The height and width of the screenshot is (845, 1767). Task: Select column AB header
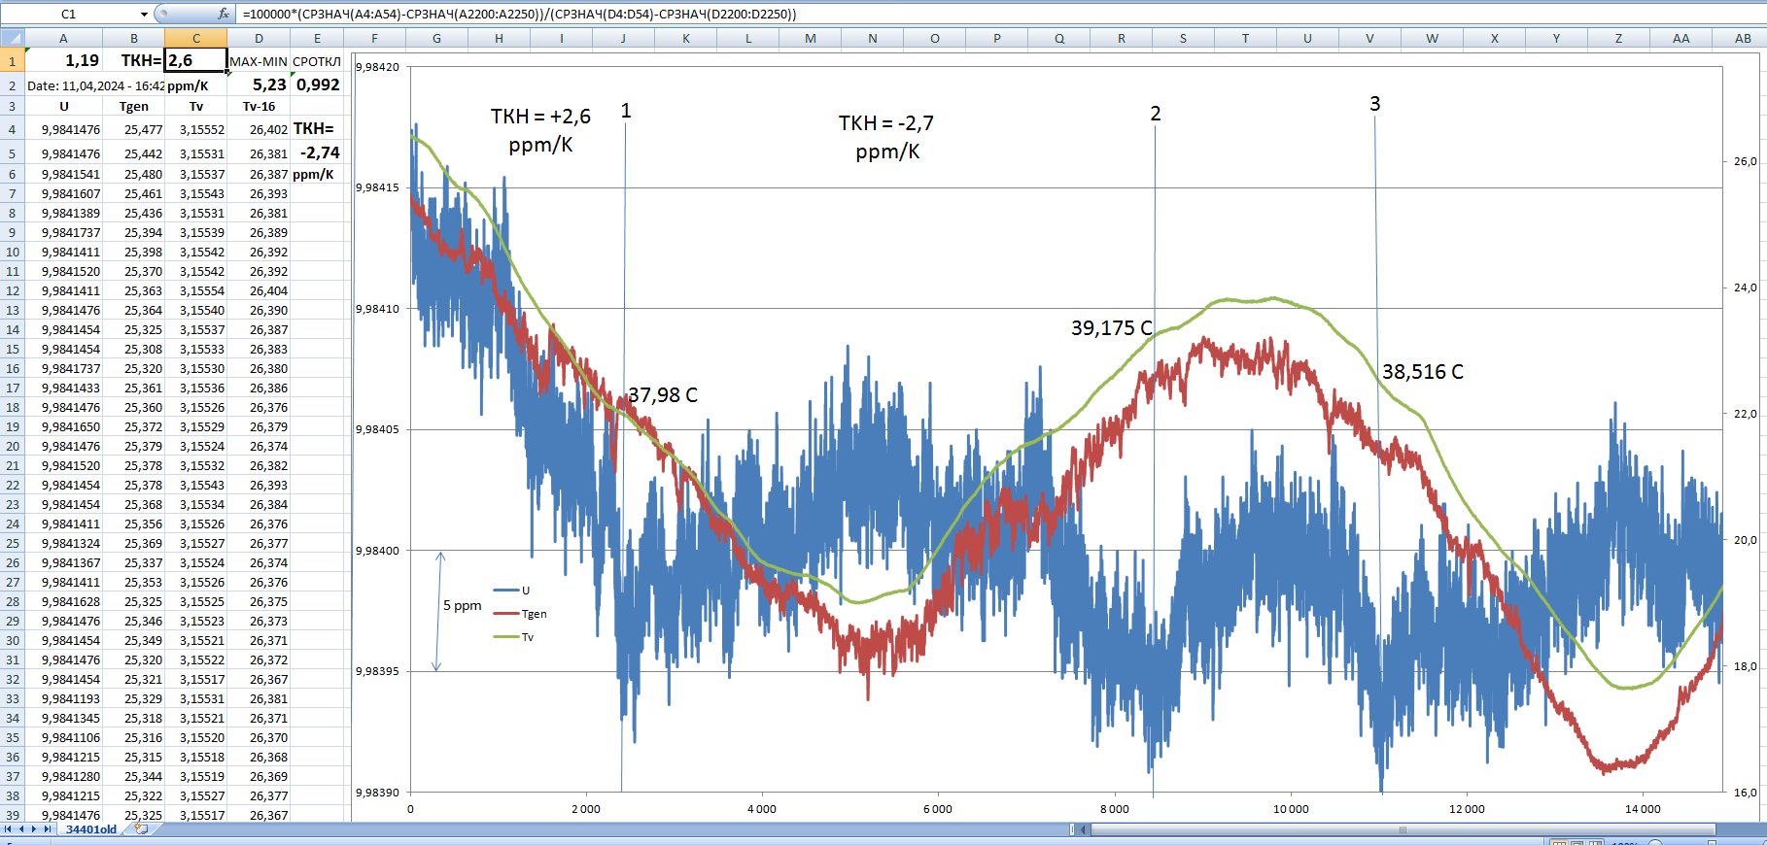1743,39
